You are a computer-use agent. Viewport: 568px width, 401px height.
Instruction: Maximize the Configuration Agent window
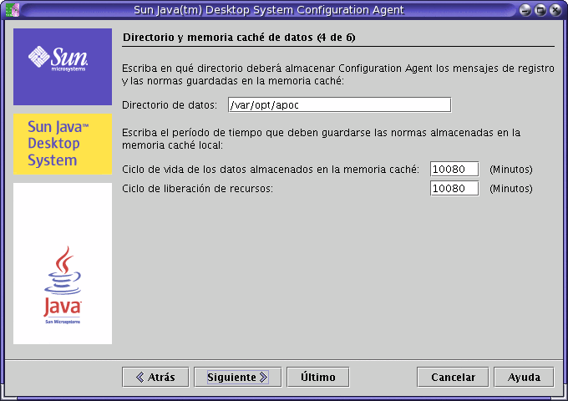(540, 10)
